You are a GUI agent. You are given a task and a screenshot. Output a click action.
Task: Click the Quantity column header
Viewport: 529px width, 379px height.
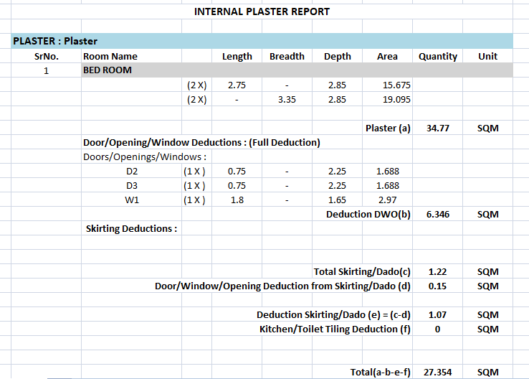tap(437, 56)
